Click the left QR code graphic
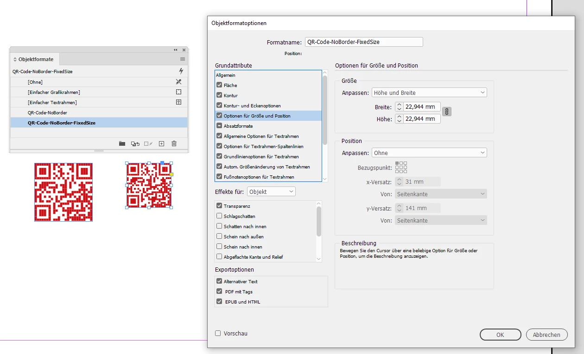Viewport: 584px width, 354px height. (63, 192)
